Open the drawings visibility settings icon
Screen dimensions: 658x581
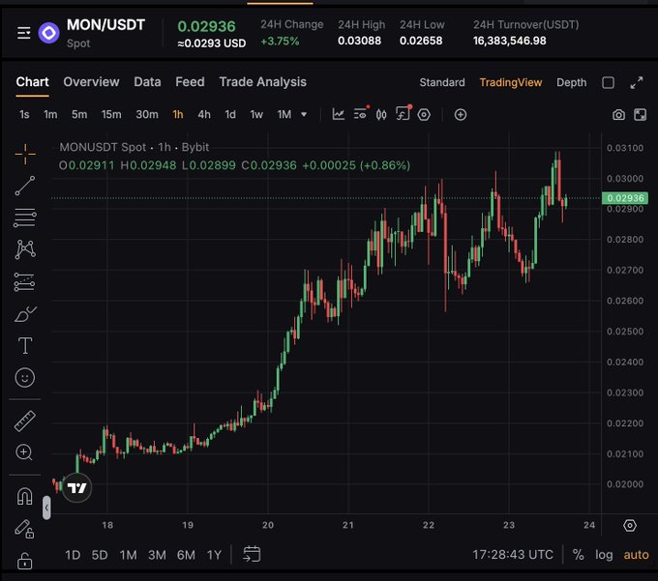click(x=361, y=114)
